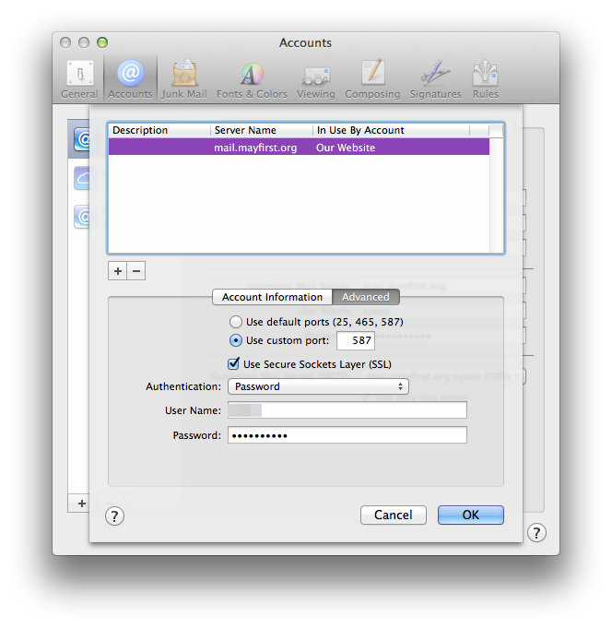The height and width of the screenshot is (628, 612).
Task: Click the Cancel button
Action: coord(394,515)
